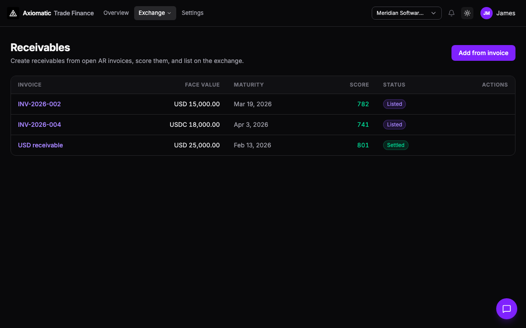
Task: Click the score 782
Action: point(363,104)
